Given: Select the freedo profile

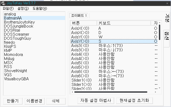Looking at the screenshot, I should tap(34, 42).
